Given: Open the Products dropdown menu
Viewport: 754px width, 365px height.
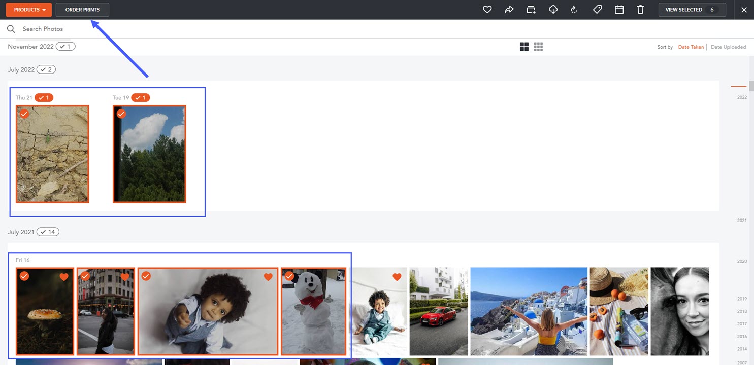Looking at the screenshot, I should click(x=29, y=10).
